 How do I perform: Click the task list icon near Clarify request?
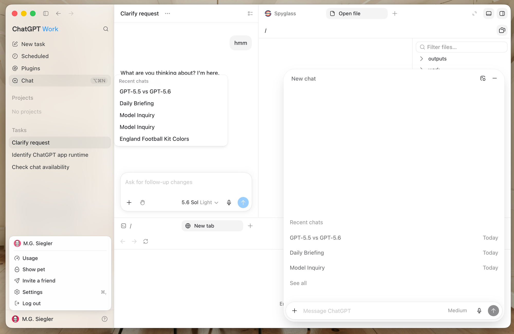coord(250,13)
